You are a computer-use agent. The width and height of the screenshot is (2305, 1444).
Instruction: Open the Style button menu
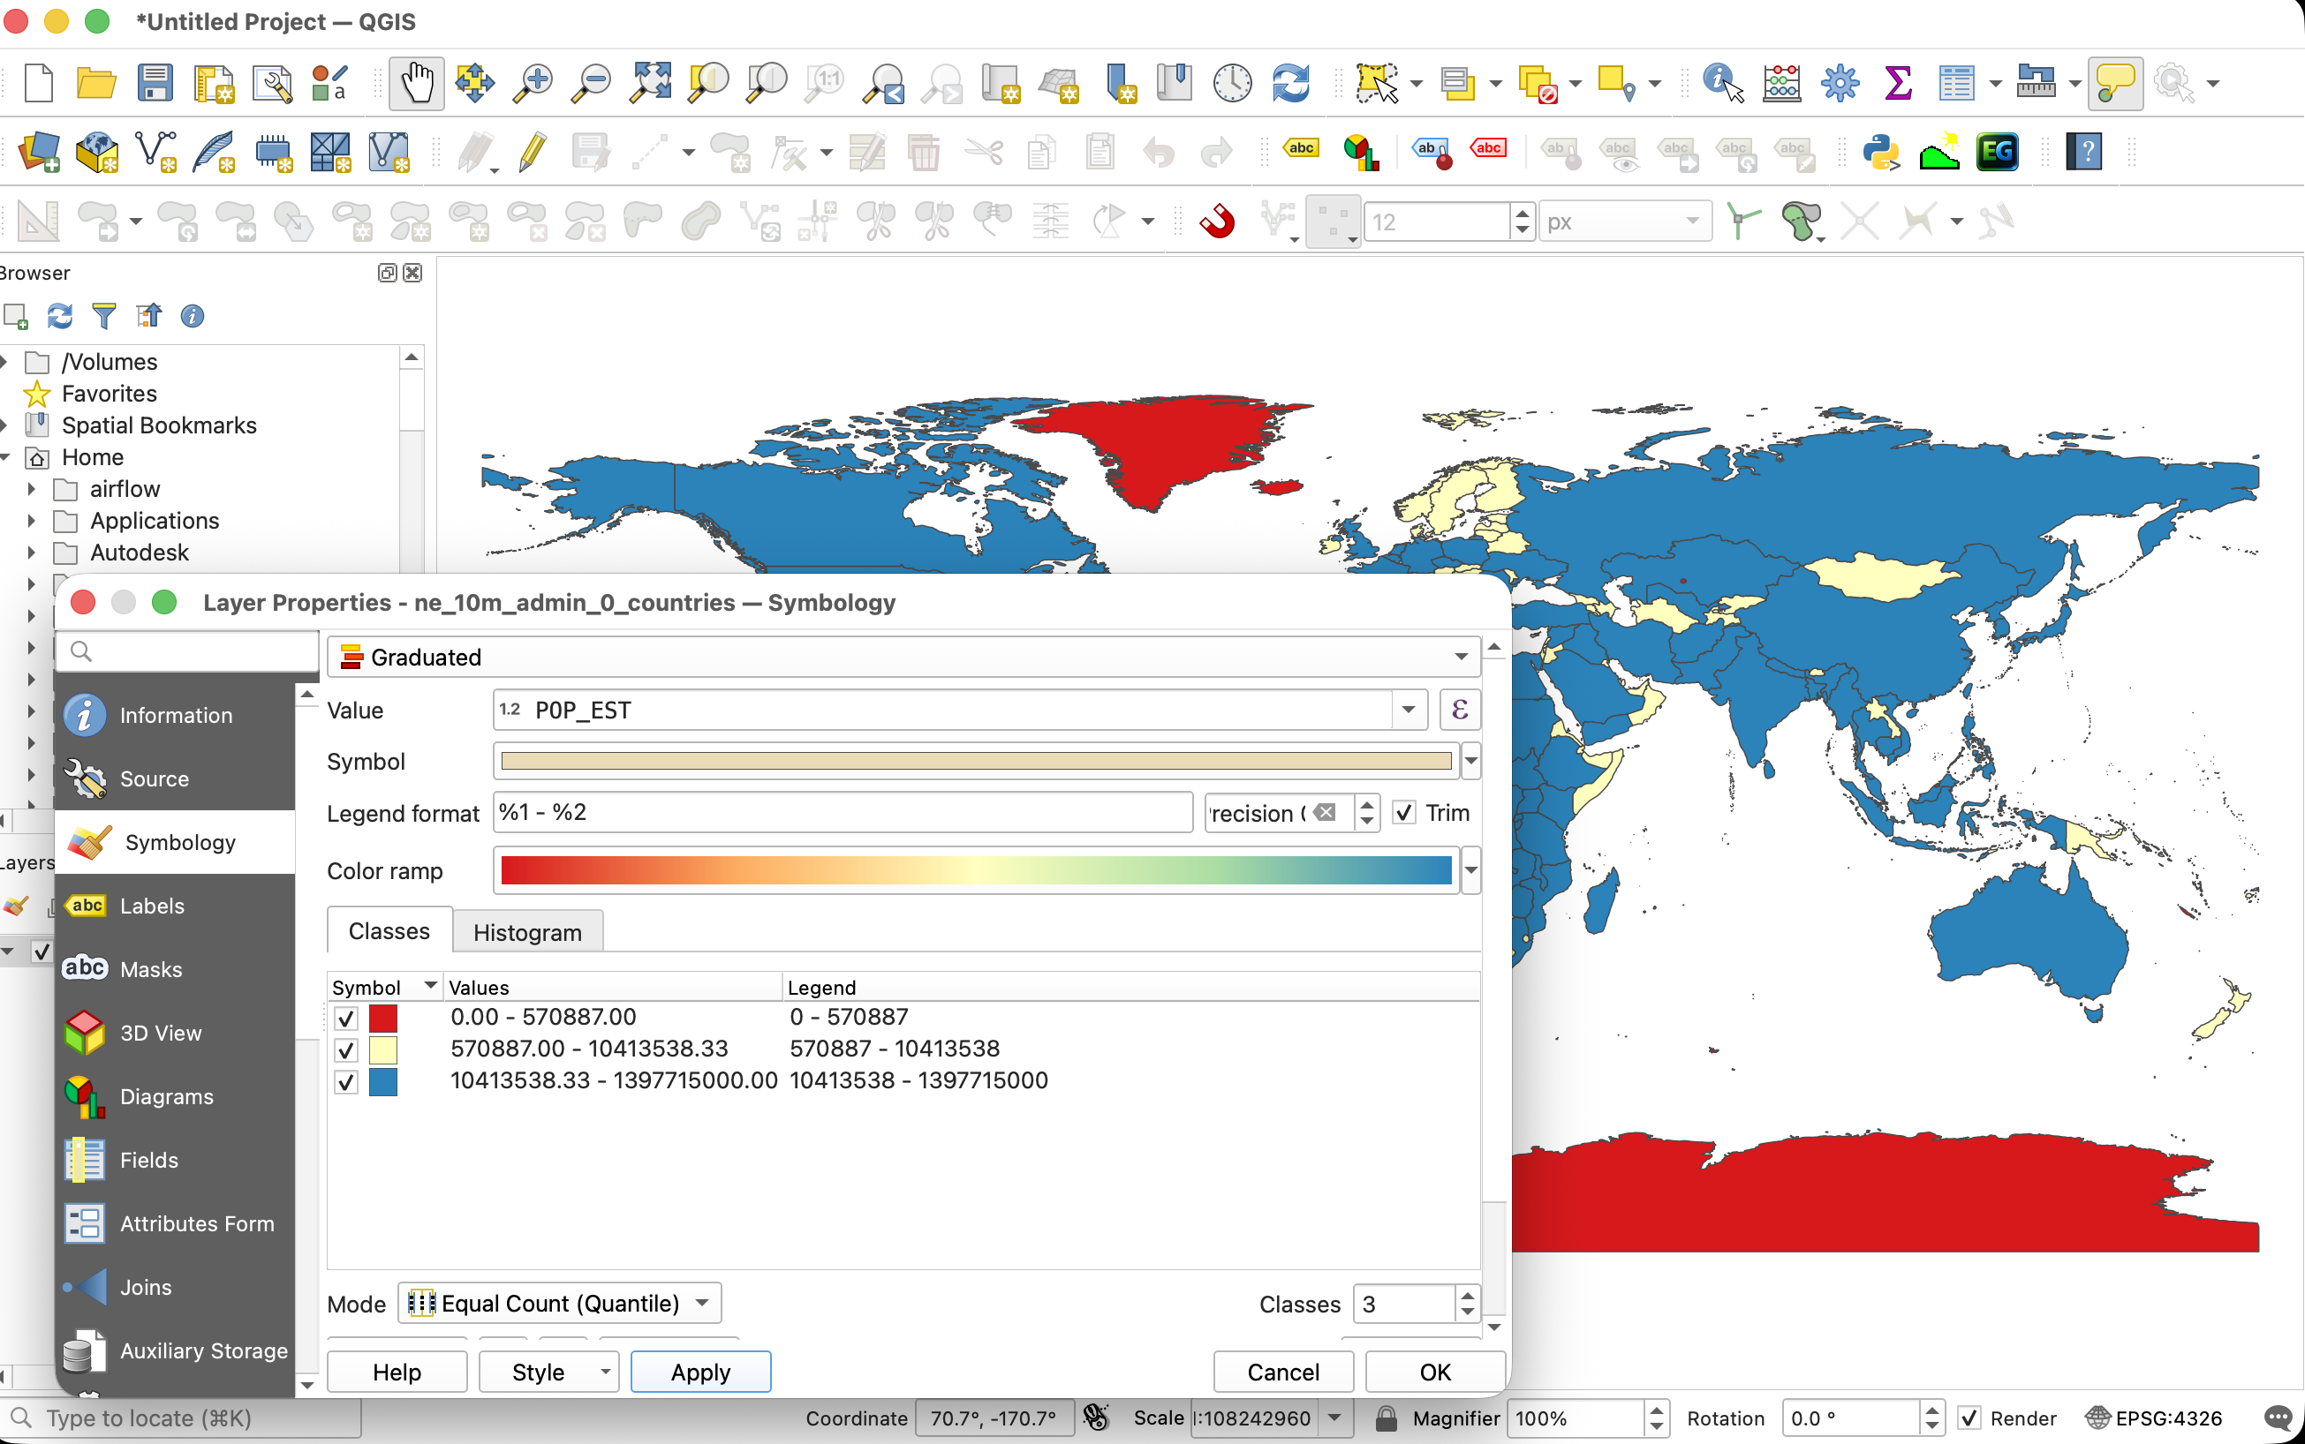pos(548,1373)
